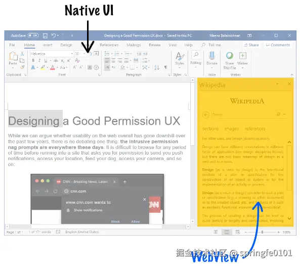Switch to the Insert tab
The width and height of the screenshot is (300, 266).
point(47,45)
